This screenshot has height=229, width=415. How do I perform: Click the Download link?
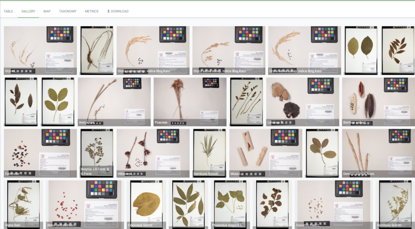[x=118, y=11]
